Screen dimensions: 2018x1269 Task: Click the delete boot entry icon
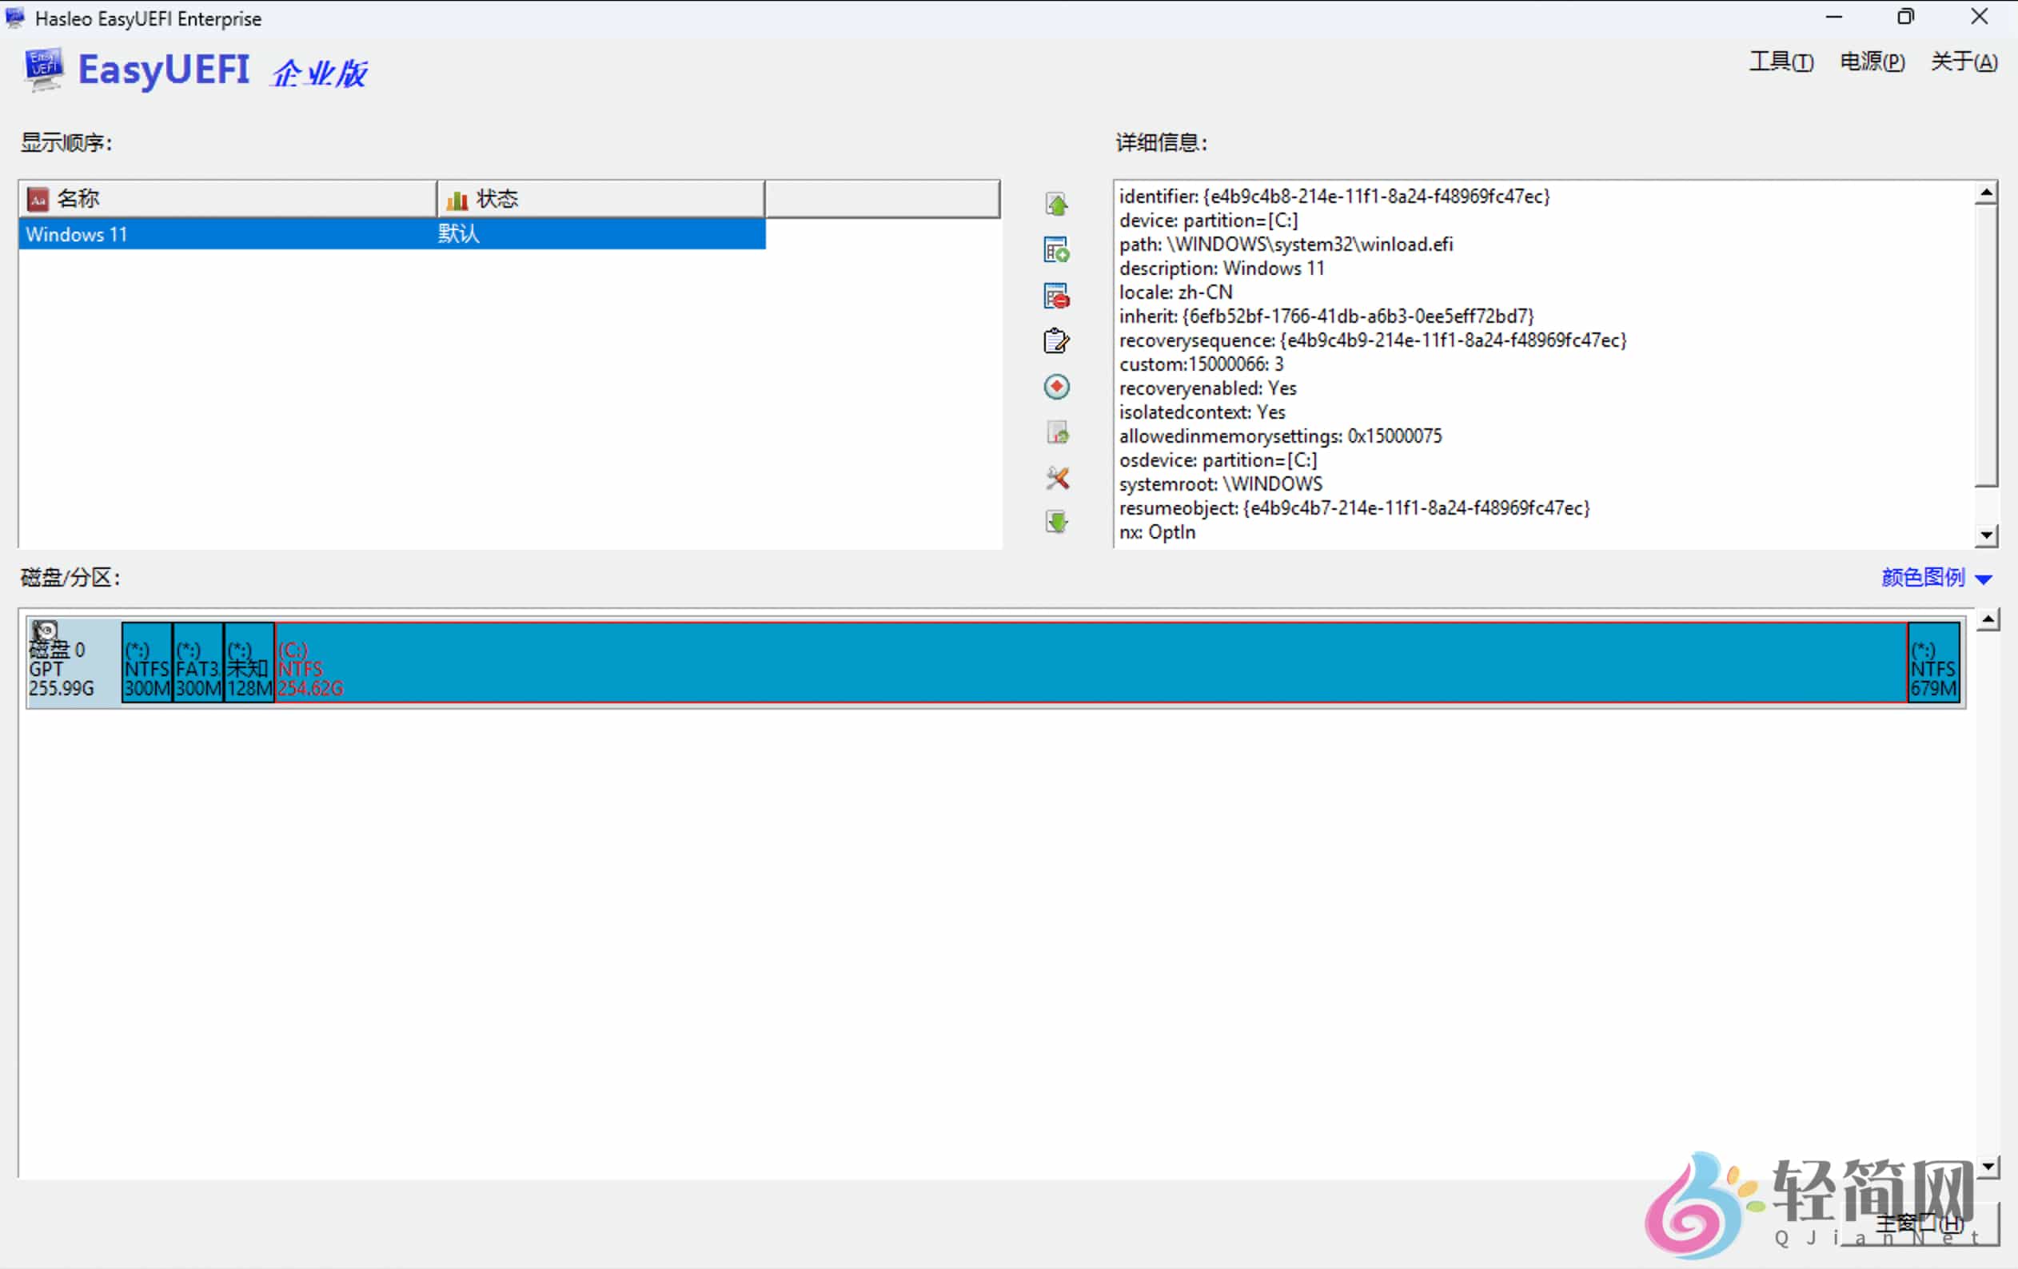coord(1057,296)
